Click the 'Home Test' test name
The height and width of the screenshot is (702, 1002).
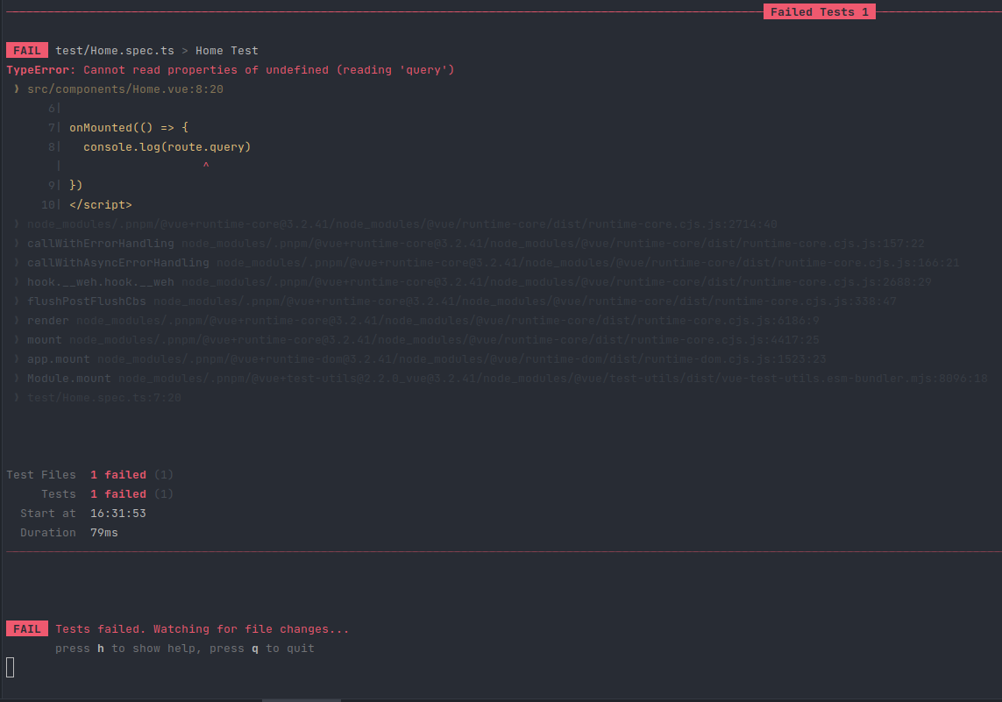[227, 51]
